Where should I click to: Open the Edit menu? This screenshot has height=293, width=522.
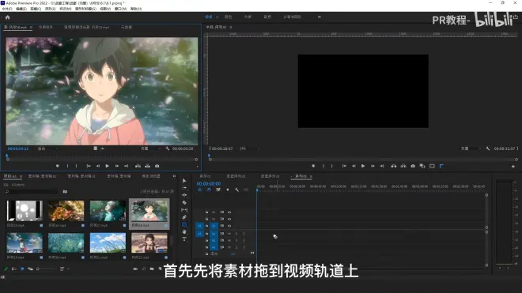(x=21, y=9)
